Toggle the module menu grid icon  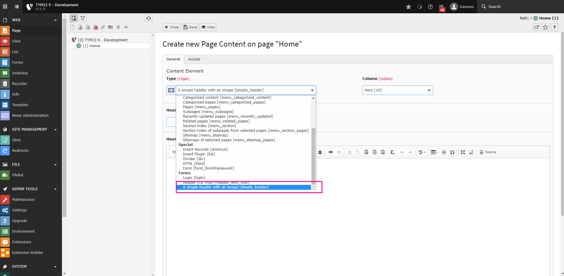click(5, 6)
